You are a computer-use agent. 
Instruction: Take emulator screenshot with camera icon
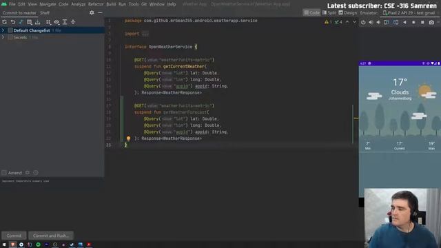pos(431,22)
